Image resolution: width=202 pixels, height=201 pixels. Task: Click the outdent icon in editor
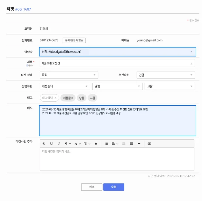coord(124,144)
